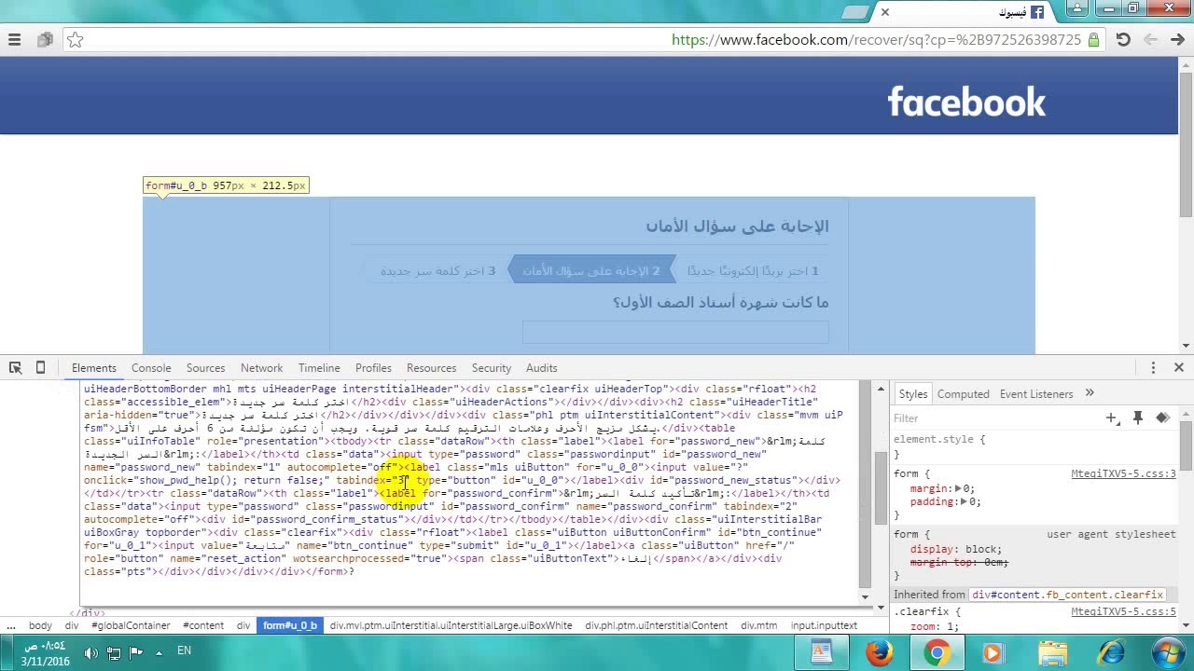This screenshot has height=671, width=1194.
Task: Click the animations diamond icon in Styles
Action: [x=1162, y=418]
